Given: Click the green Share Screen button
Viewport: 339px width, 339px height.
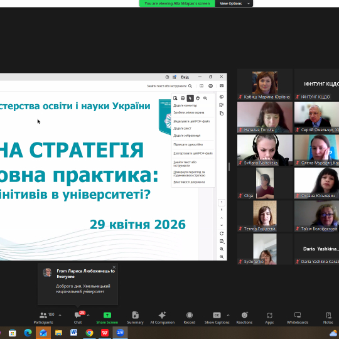Looking at the screenshot, I should point(107,318).
